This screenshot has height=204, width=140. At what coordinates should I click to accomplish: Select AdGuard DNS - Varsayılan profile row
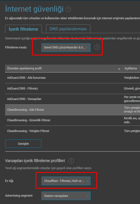tap(72, 99)
